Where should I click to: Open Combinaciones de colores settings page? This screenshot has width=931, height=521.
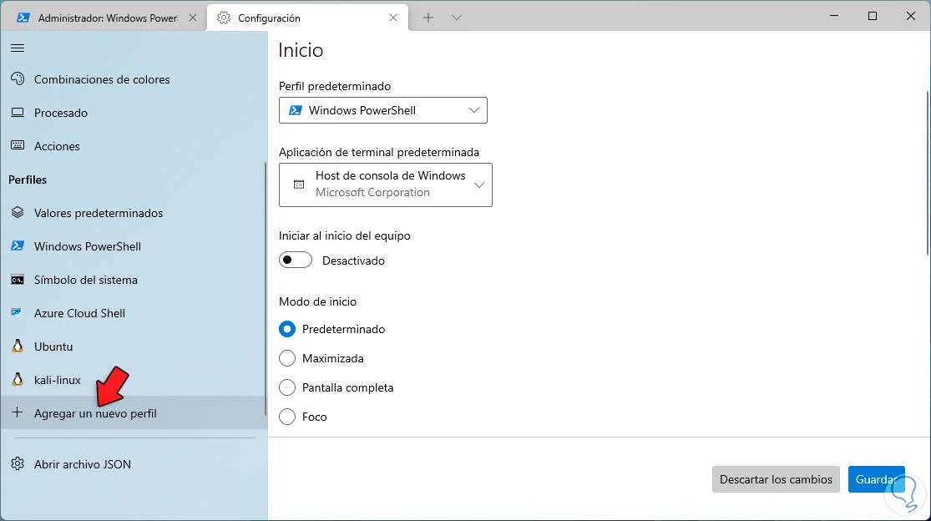134,79
